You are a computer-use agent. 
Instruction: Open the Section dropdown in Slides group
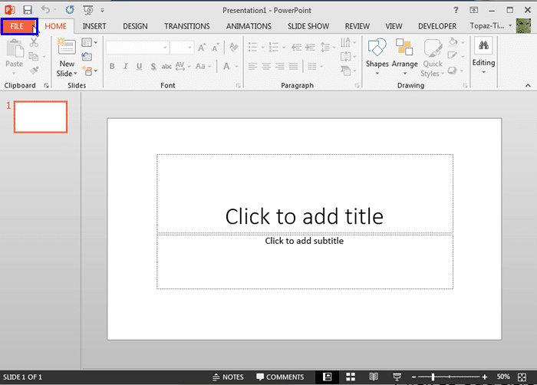click(x=90, y=71)
